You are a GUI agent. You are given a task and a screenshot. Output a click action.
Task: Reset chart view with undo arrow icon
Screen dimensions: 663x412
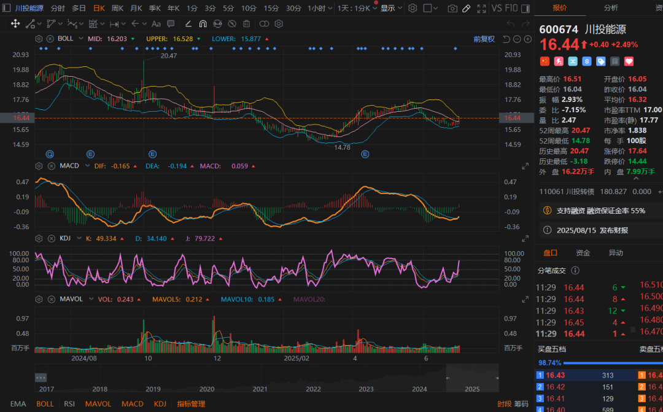pos(506,39)
